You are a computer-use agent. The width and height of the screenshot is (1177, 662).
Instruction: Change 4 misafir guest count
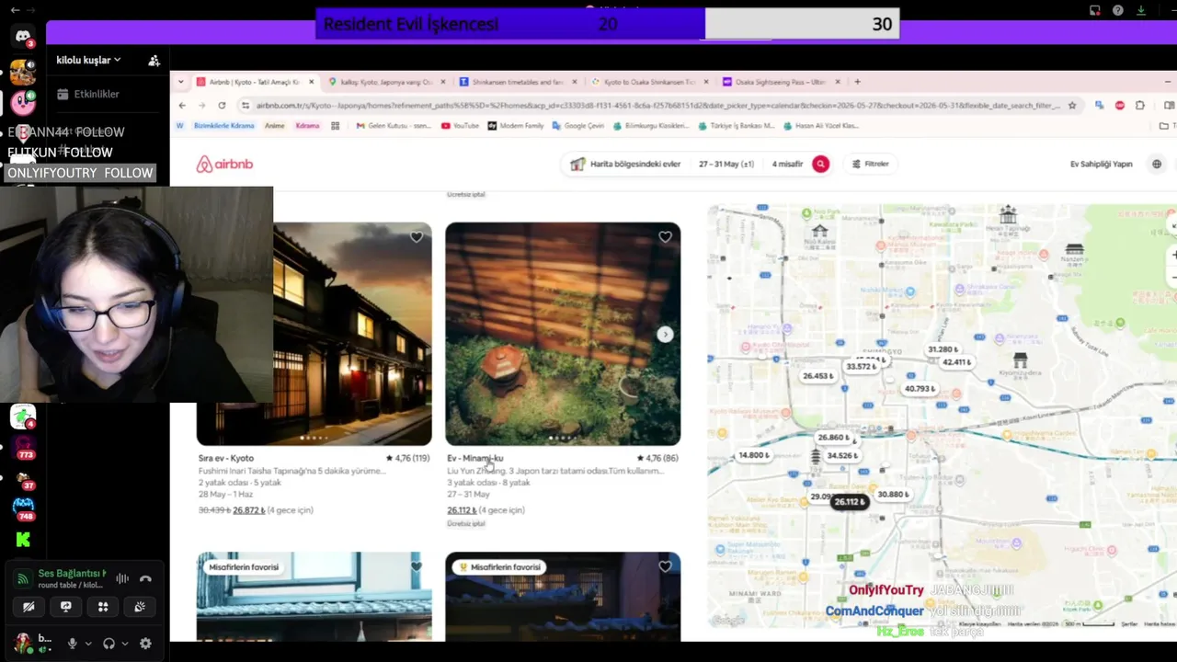coord(787,164)
